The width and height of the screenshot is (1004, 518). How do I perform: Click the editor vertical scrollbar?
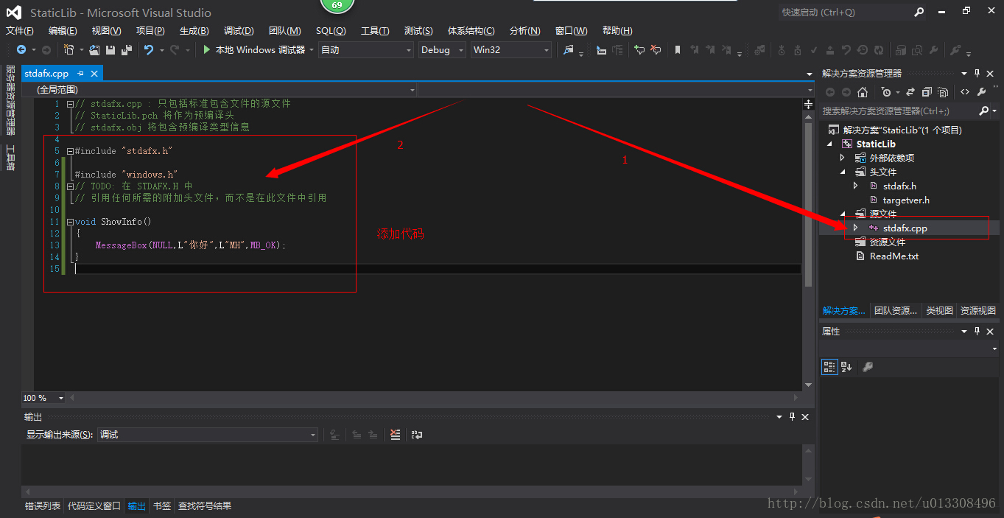[x=808, y=245]
